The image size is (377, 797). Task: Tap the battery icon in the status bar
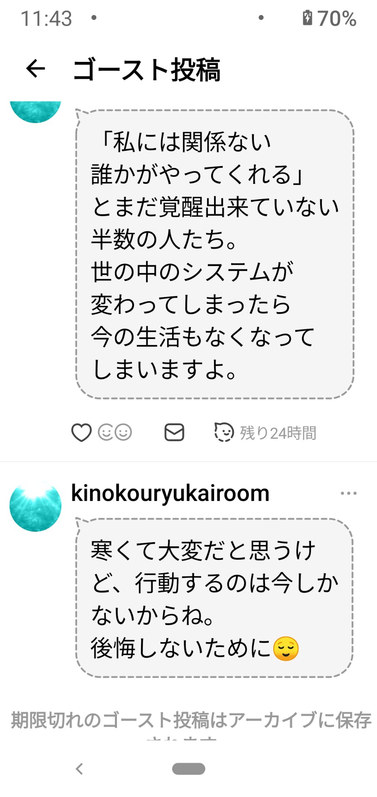click(307, 18)
